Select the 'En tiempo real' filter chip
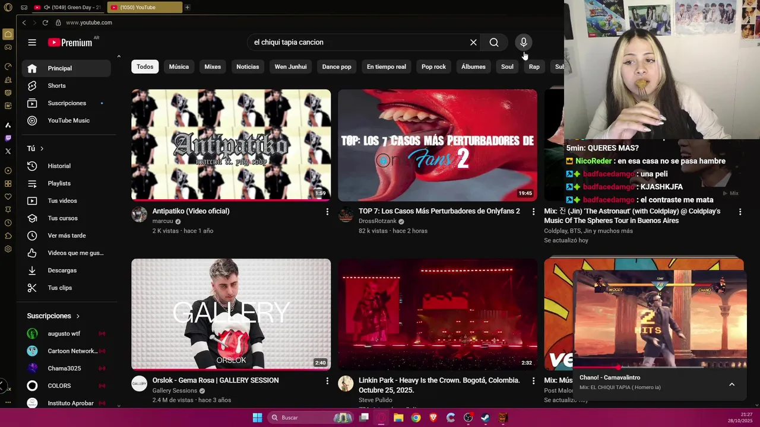The image size is (760, 427). (387, 66)
